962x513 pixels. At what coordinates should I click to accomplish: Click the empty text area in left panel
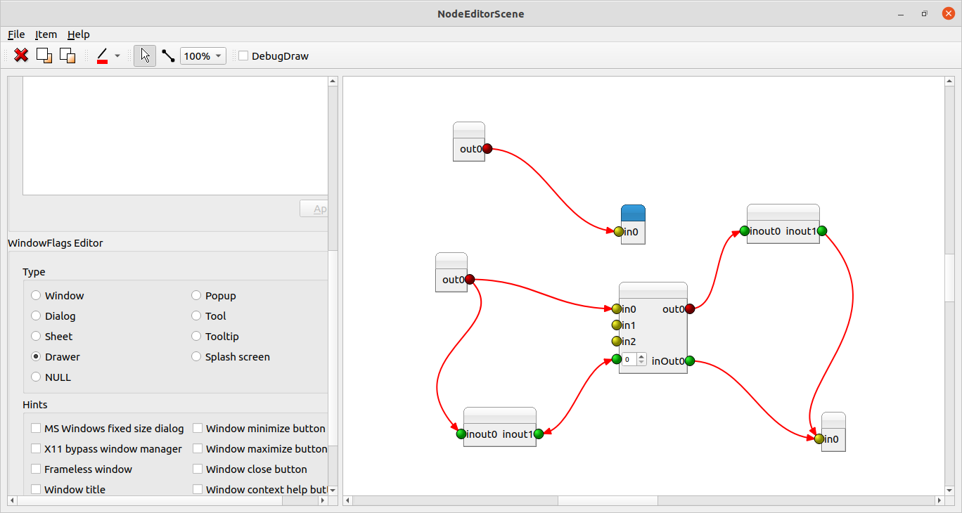coord(175,136)
